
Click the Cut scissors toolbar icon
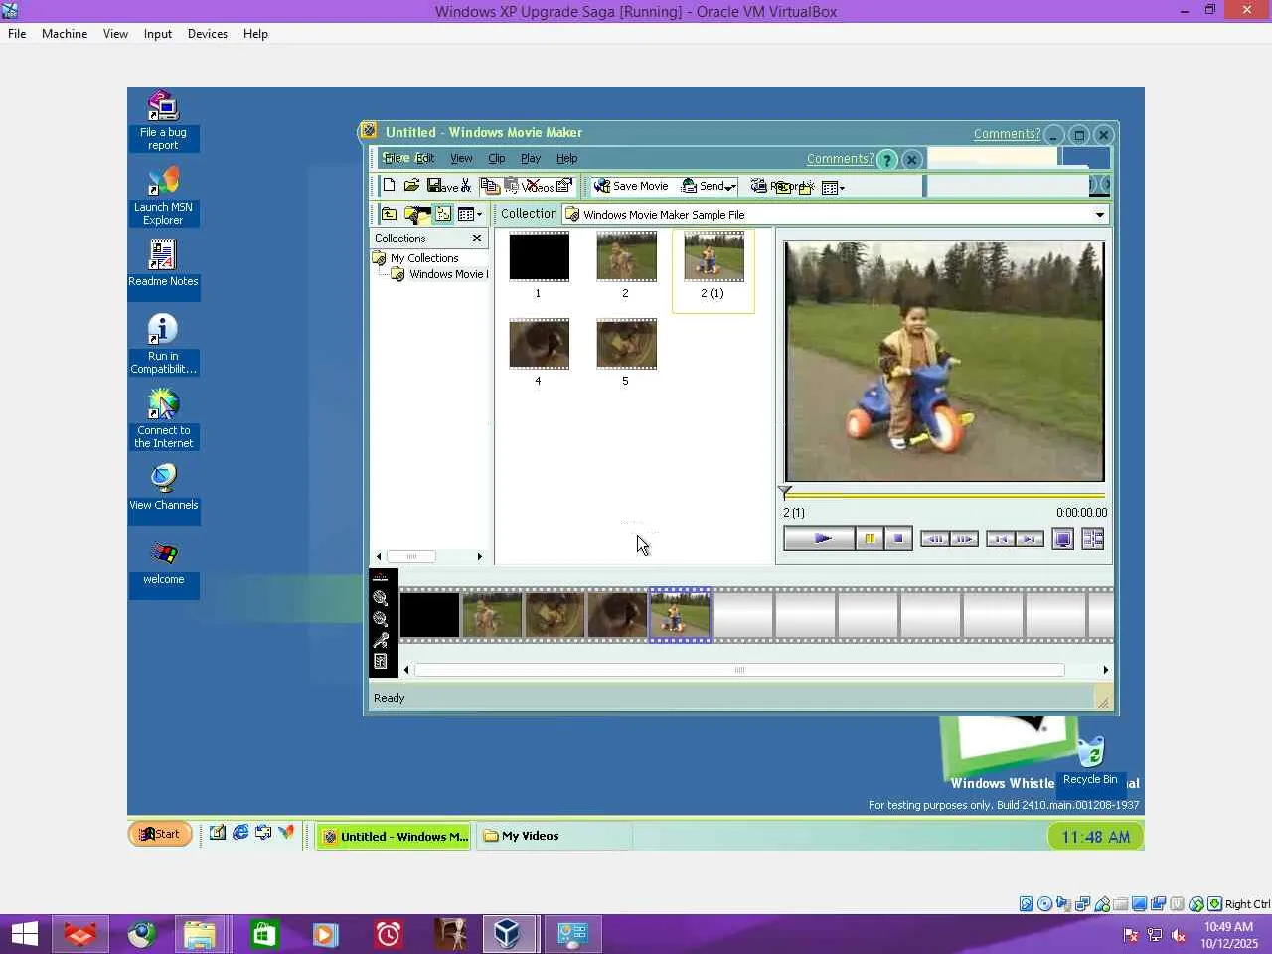pos(465,186)
